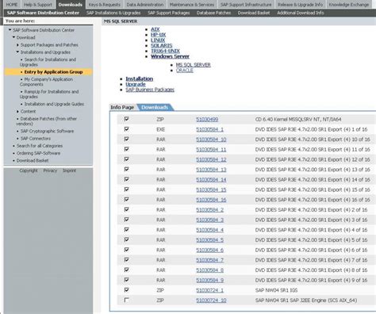Viewport: 376px width, 314px height.
Task: Expand the Content tree node
Action: [x=17, y=112]
